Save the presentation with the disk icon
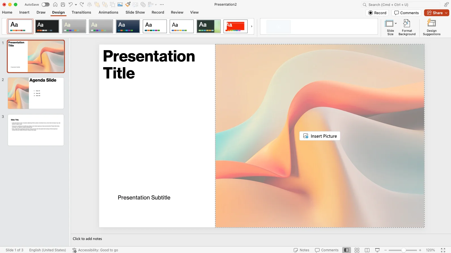451x253 pixels. pyautogui.click(x=63, y=5)
